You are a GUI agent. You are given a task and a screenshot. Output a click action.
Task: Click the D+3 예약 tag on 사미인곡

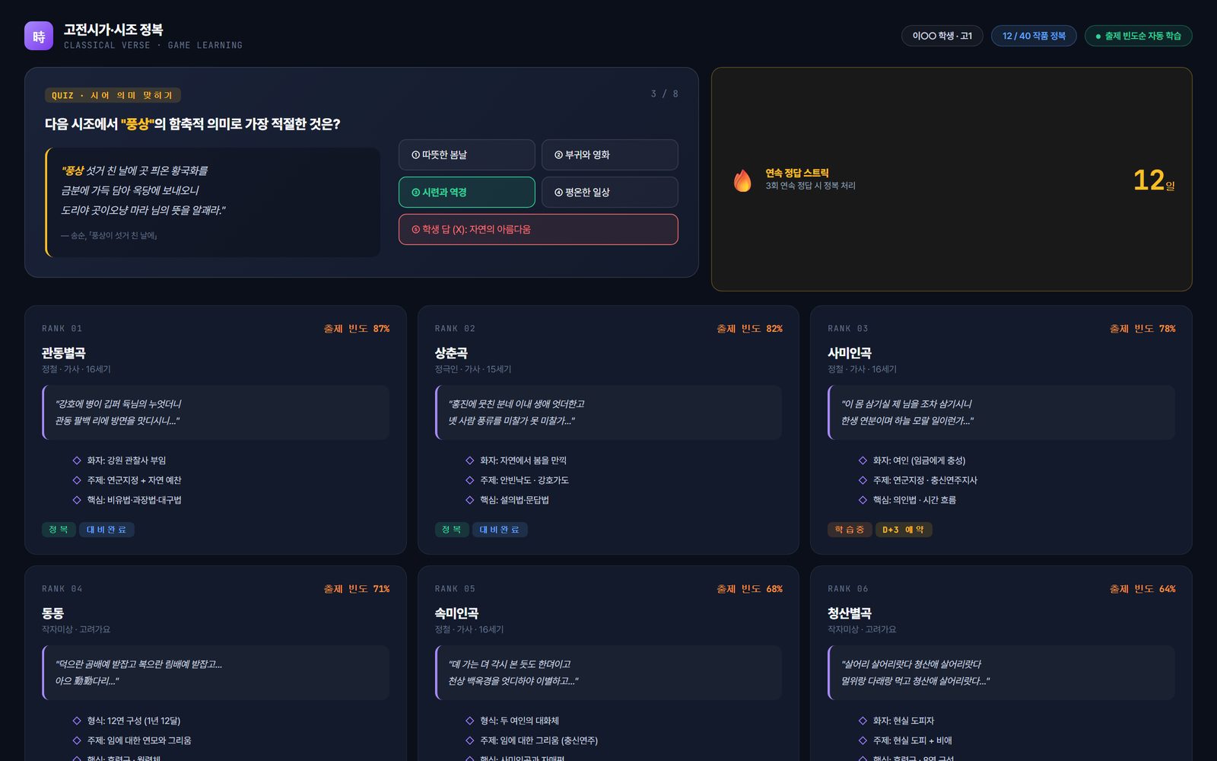coord(904,530)
